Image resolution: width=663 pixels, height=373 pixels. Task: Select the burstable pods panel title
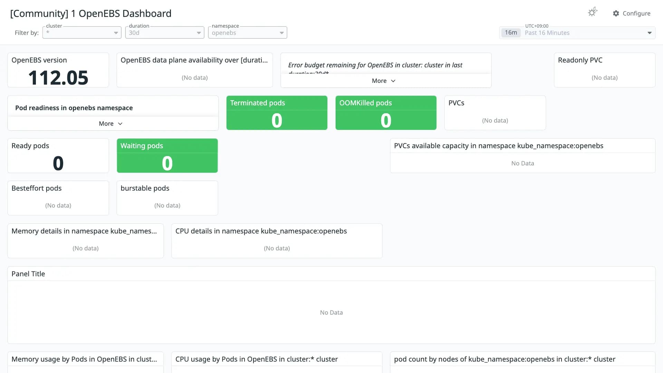[145, 188]
